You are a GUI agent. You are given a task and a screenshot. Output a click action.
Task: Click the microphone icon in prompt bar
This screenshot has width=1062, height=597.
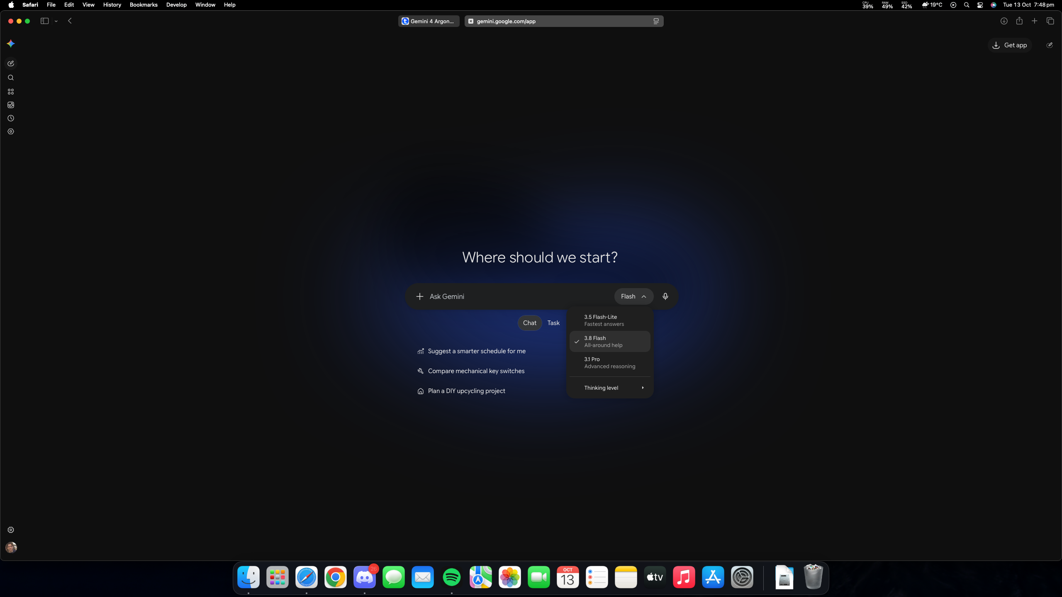point(665,296)
